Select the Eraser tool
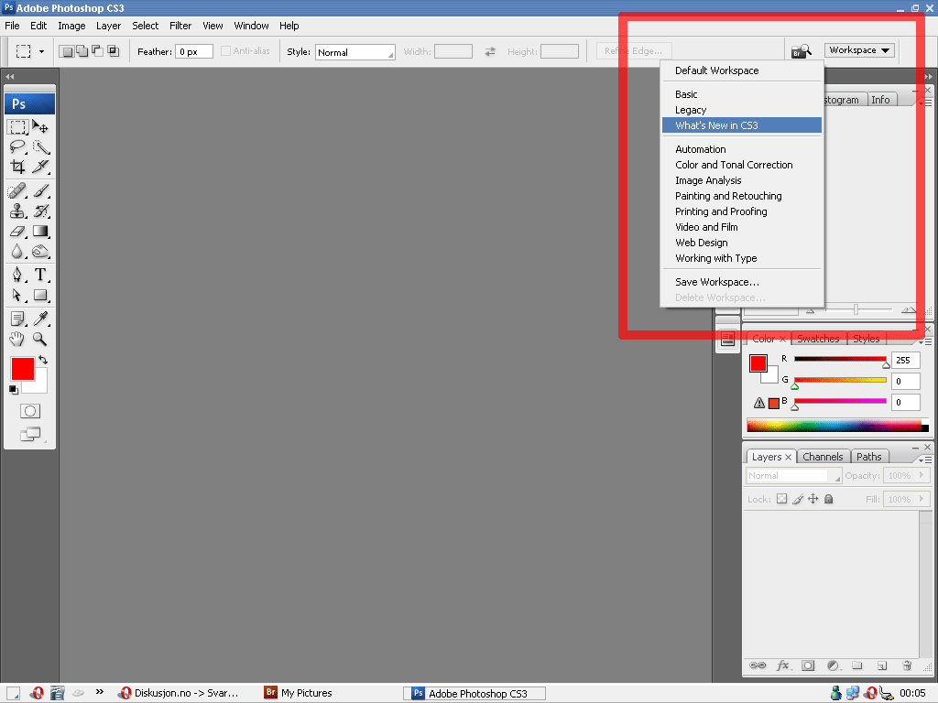The width and height of the screenshot is (938, 703). tap(17, 231)
